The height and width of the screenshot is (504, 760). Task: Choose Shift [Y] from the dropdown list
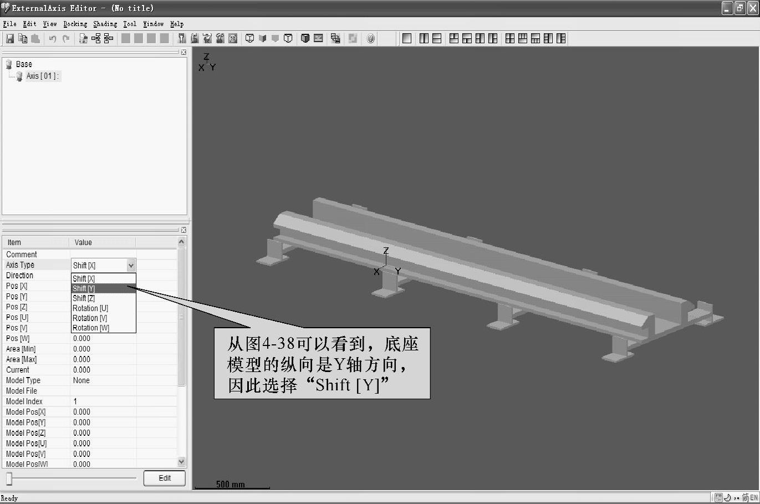point(104,288)
